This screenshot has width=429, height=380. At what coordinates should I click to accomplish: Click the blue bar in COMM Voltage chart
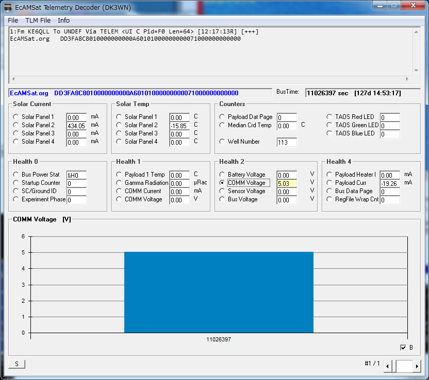219,292
